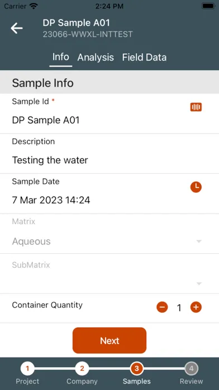Expand the SubMatrix dropdown
Viewport: 219px width, 390px height.
[199, 284]
